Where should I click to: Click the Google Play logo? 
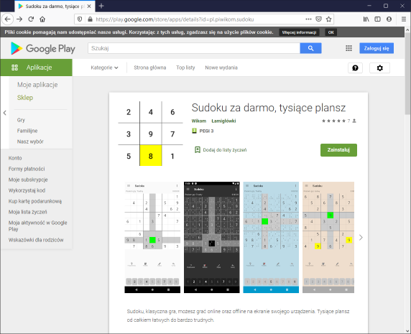point(43,48)
